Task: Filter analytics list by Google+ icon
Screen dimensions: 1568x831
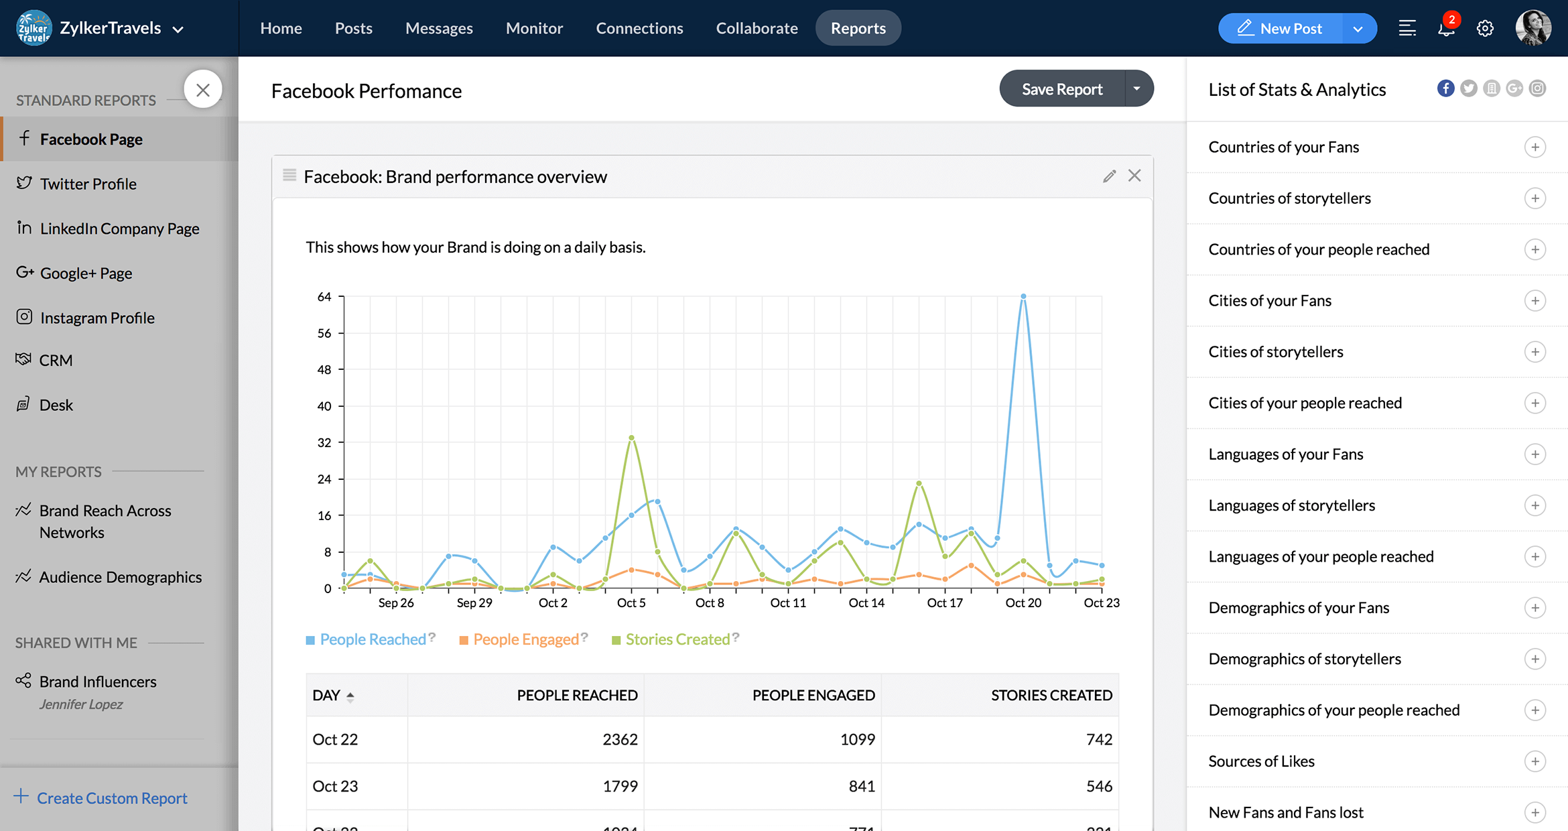Action: [1514, 88]
